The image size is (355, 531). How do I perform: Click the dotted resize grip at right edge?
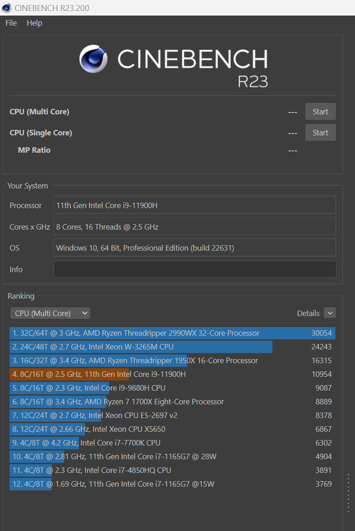[348, 493]
